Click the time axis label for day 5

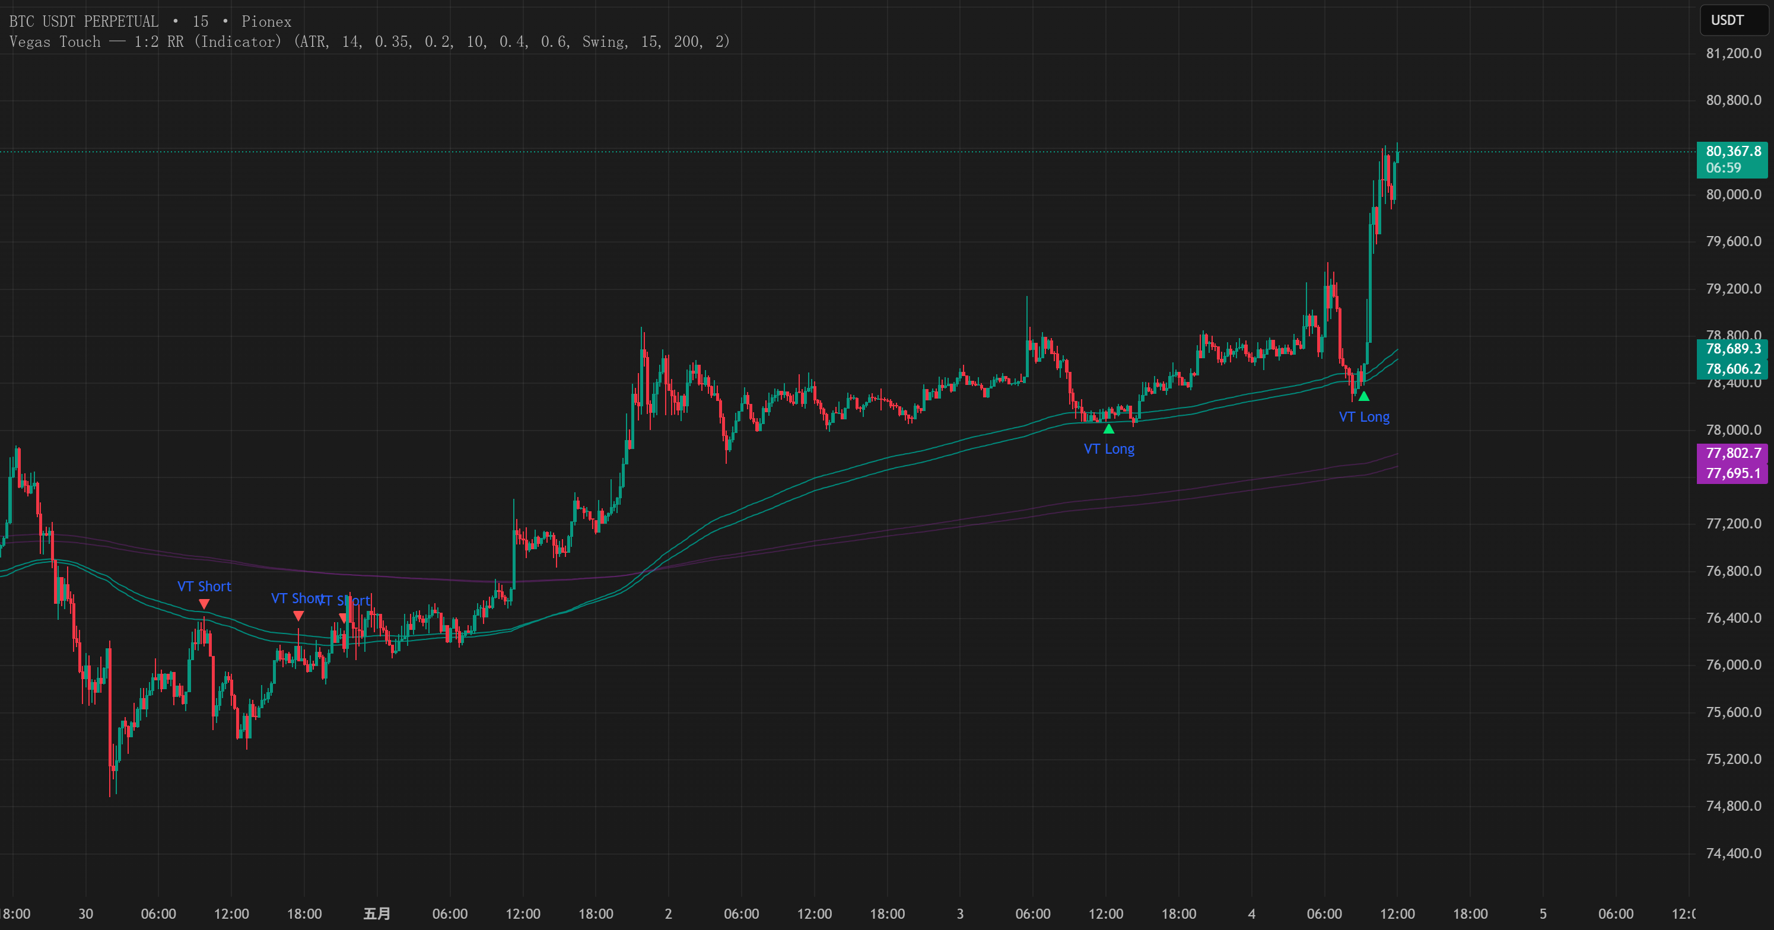[x=1543, y=913]
